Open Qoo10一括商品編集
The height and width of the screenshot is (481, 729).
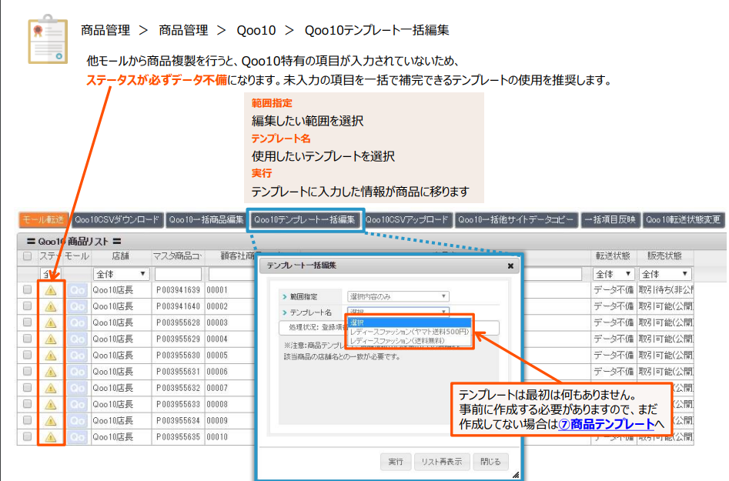[206, 220]
